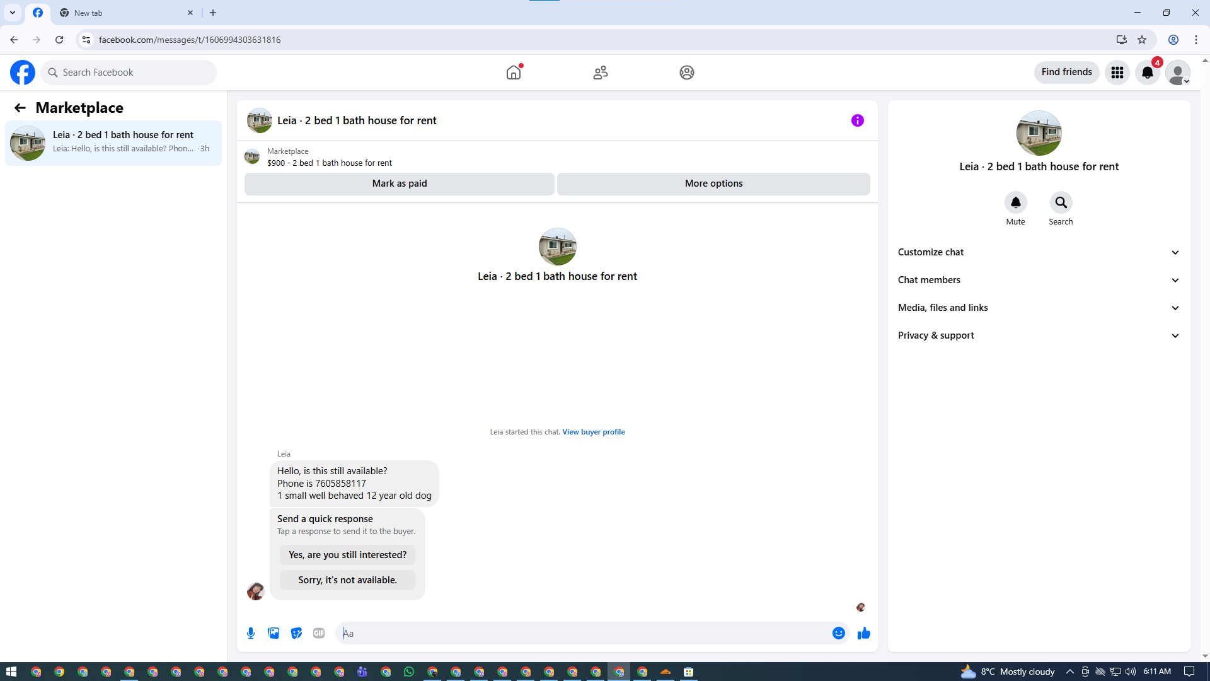
Task: Open the emoji picker in message box
Action: coord(838,633)
